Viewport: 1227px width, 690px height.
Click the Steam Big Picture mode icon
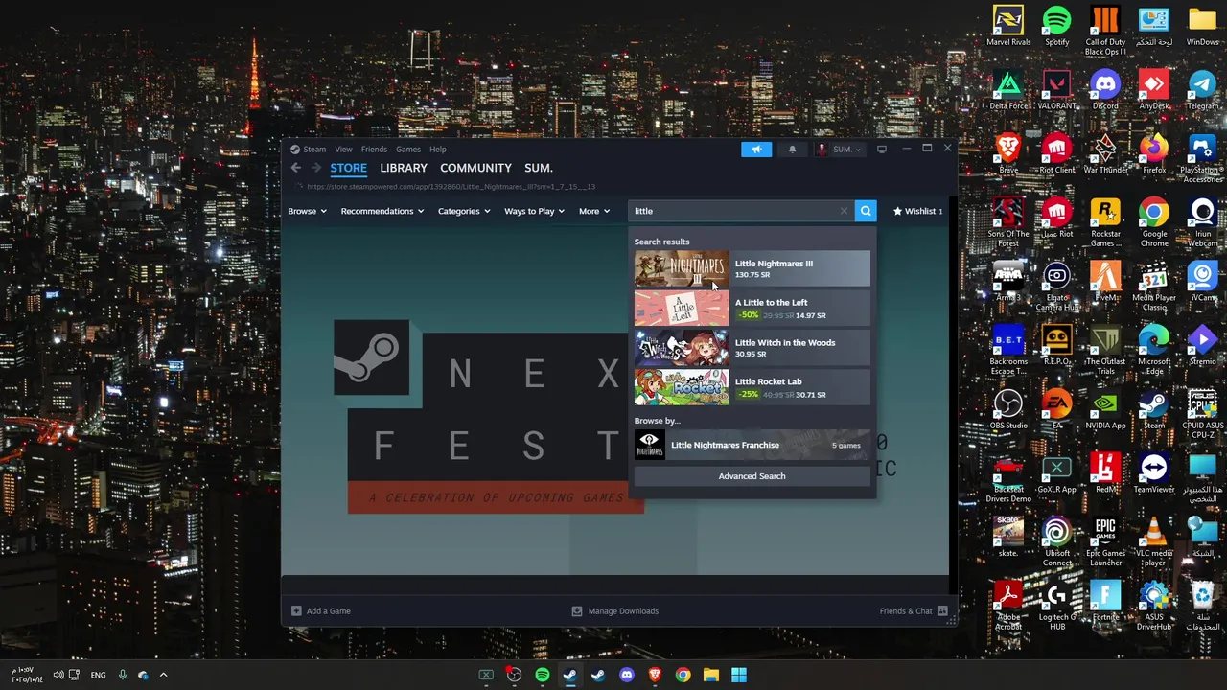pyautogui.click(x=882, y=149)
